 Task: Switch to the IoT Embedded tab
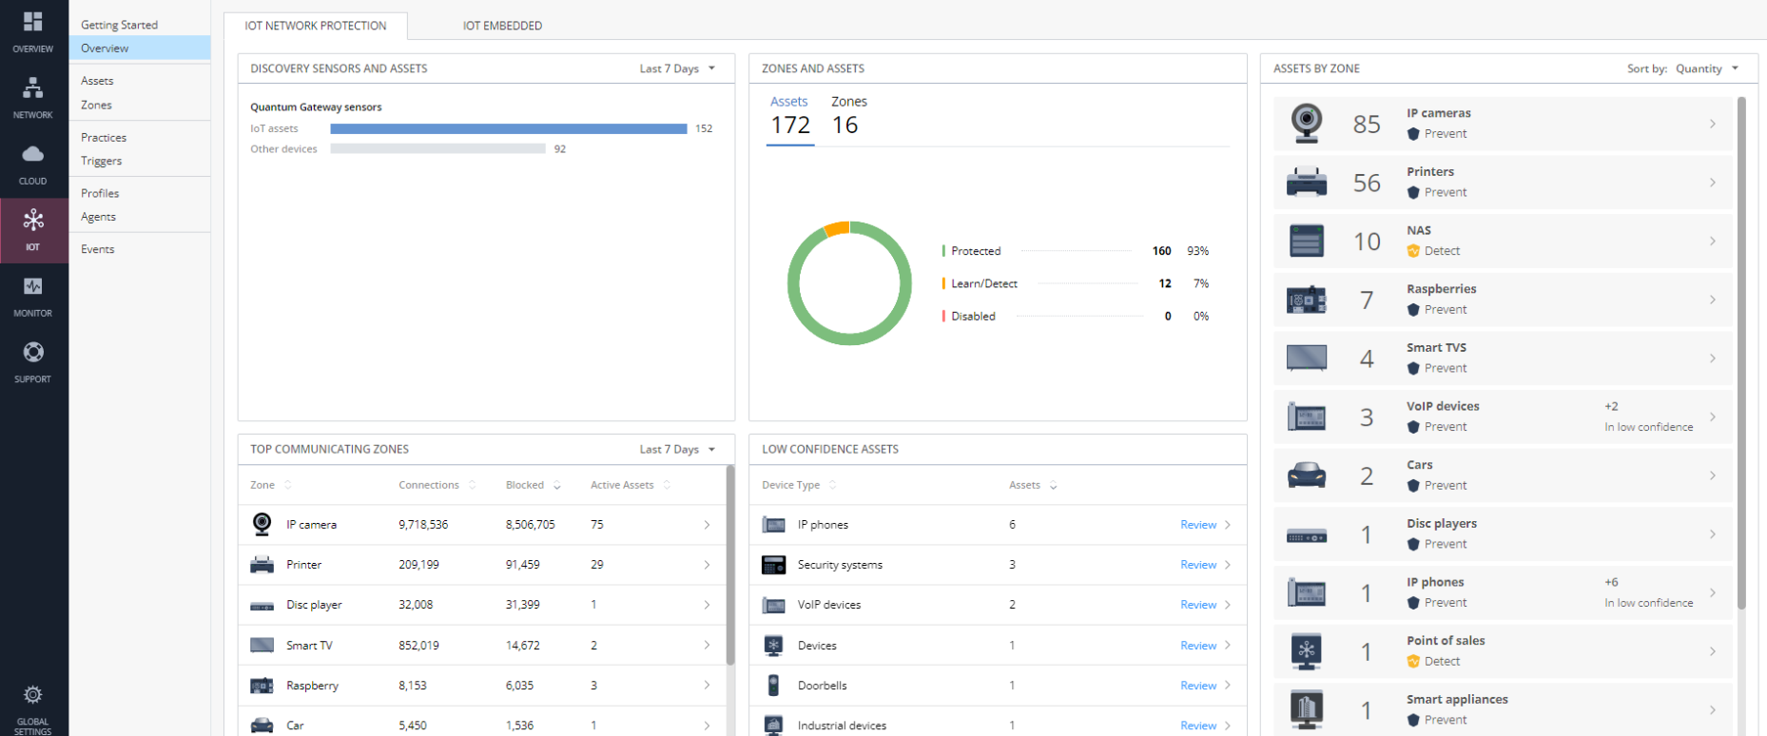(502, 26)
